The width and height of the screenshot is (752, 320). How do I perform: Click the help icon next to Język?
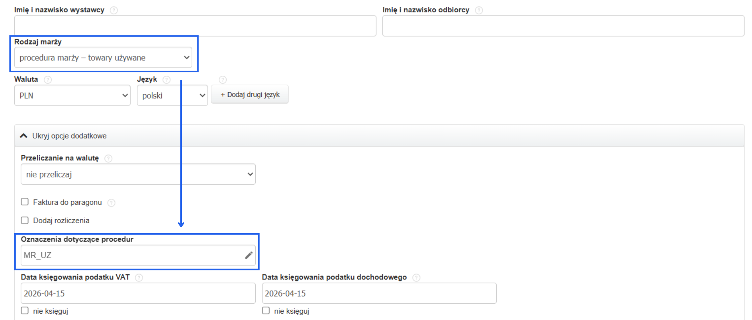166,80
